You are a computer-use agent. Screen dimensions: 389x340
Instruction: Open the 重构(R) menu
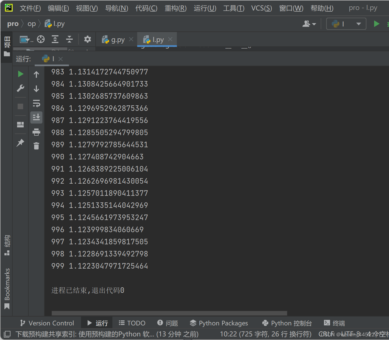click(x=175, y=8)
